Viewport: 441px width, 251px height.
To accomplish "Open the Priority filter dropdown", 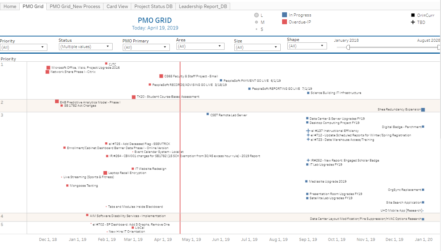I will pyautogui.click(x=24, y=47).
